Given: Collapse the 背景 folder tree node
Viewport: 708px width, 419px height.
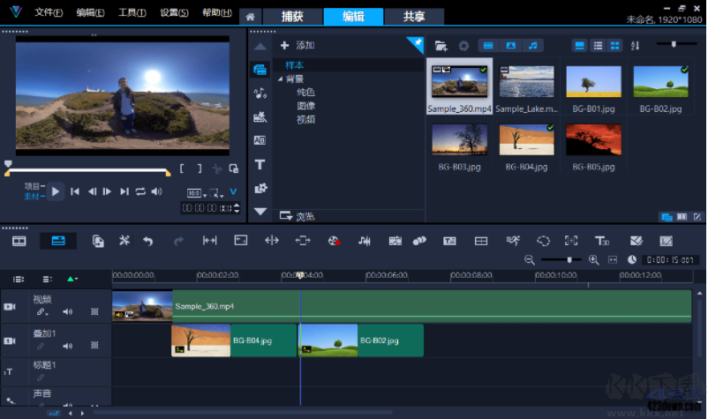Looking at the screenshot, I should [x=280, y=79].
